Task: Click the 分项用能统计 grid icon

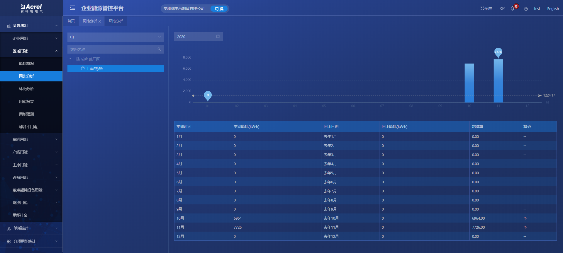Action: tap(9, 242)
